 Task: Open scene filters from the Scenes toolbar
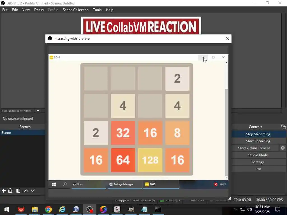pyautogui.click(x=18, y=191)
